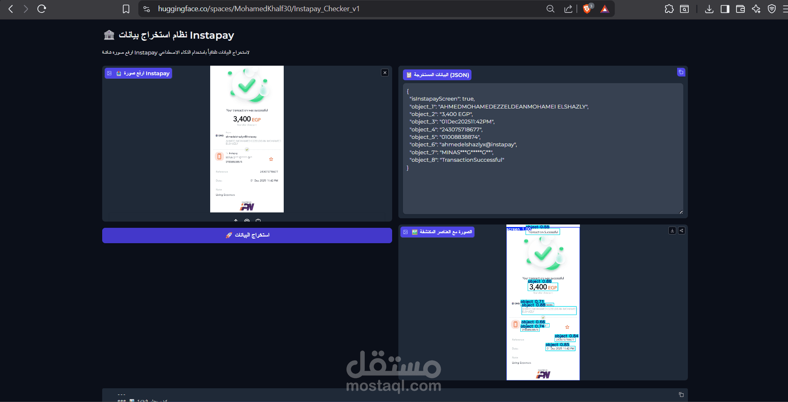This screenshot has width=788, height=402.
Task: Reload the current page
Action: pyautogui.click(x=42, y=9)
